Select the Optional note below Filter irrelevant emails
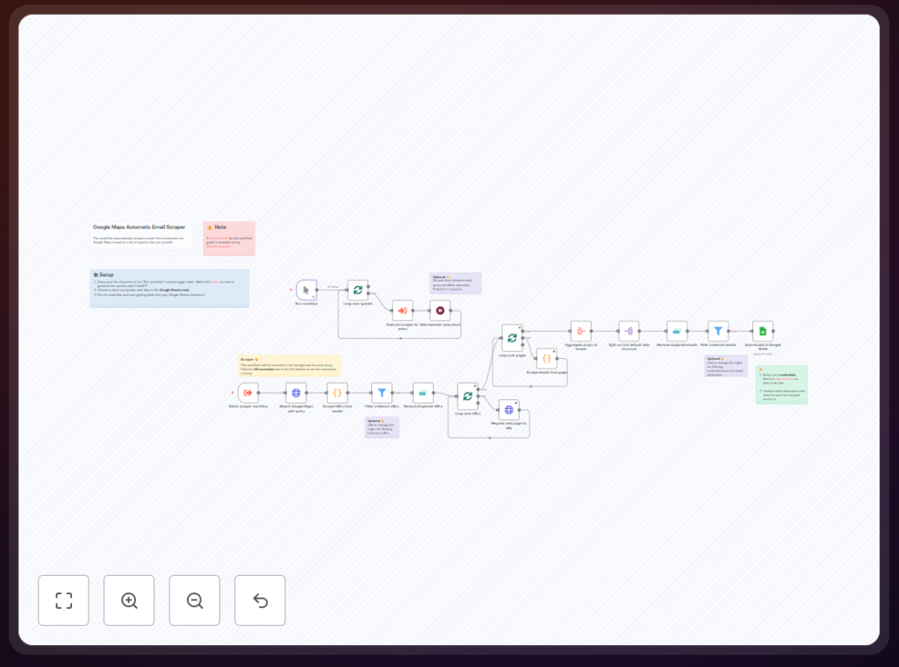Viewport: 899px width, 667px height. click(x=726, y=366)
